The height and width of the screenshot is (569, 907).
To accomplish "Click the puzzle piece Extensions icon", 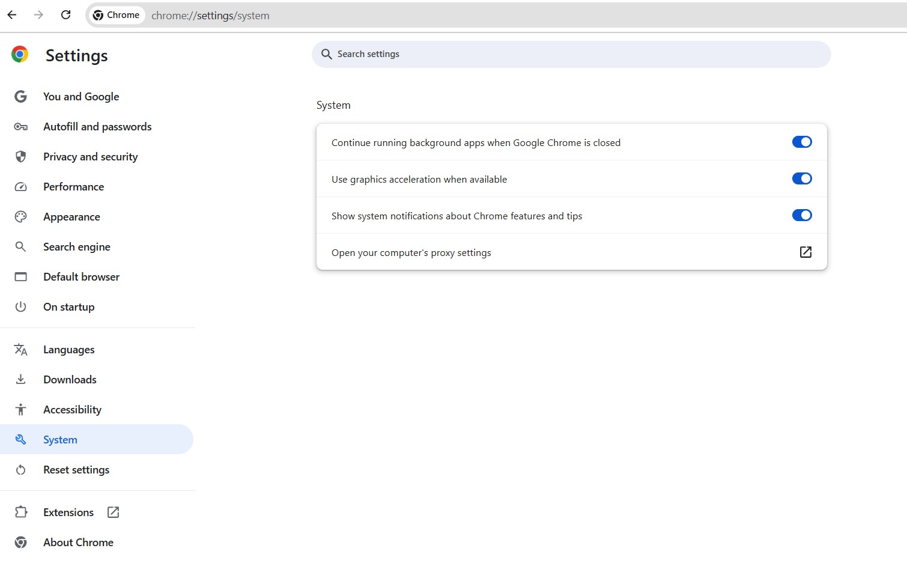I will 21,512.
